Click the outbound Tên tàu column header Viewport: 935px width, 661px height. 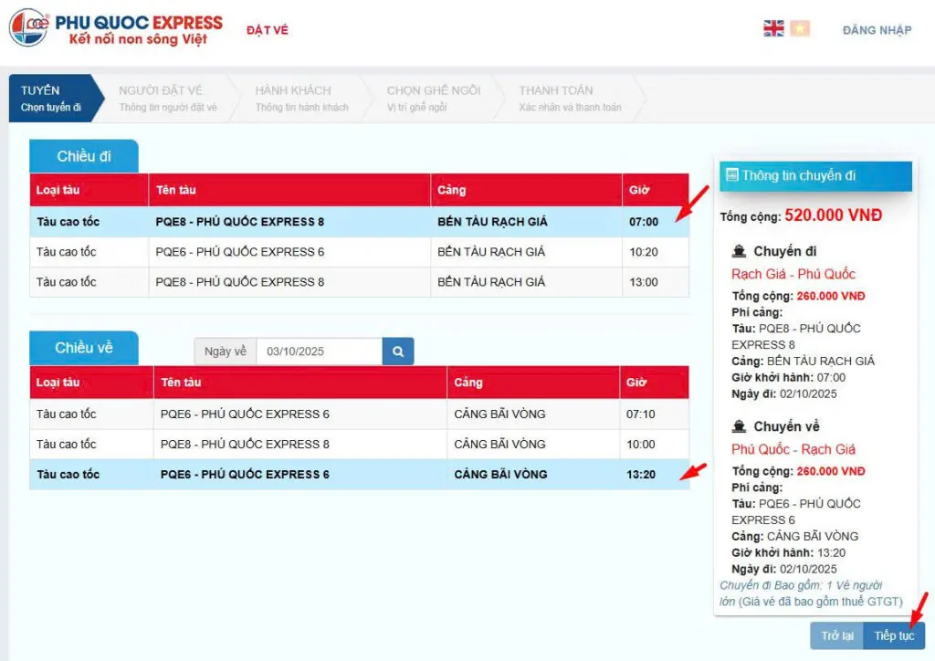point(289,190)
